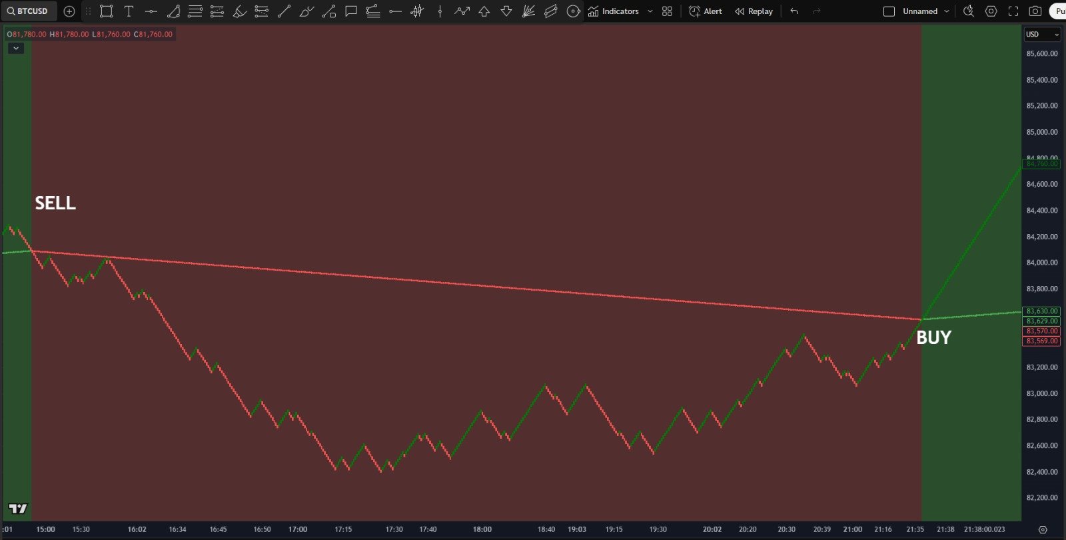Choose the Arrow Down marker tool
1066x540 pixels.
(506, 11)
